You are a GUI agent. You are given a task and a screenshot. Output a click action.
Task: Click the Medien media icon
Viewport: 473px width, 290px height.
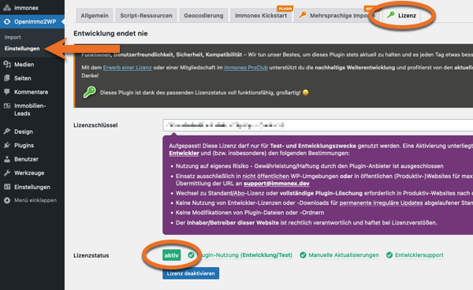click(7, 64)
